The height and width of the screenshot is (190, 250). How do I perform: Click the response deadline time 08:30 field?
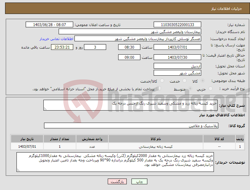click(129, 47)
